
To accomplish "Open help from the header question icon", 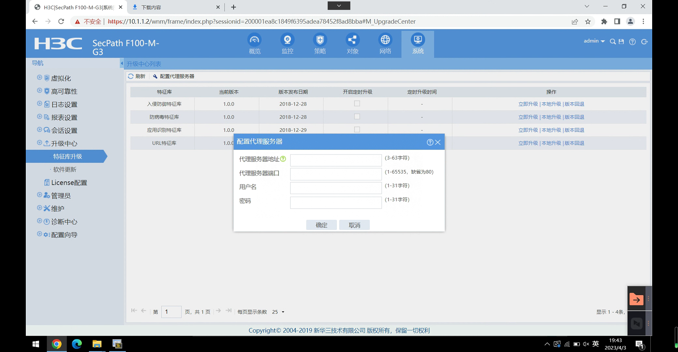I will (x=632, y=42).
